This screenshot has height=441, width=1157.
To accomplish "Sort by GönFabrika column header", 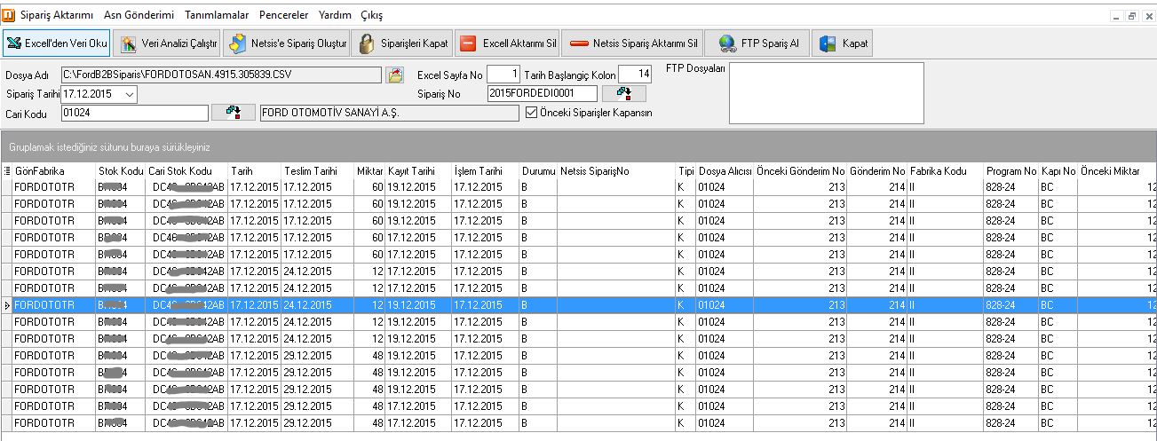I will tap(54, 170).
